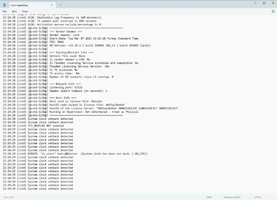Image resolution: width=277 pixels, height=200 pixels.
Task: Click the 'Activation borrow reclaim percentage is 0.' line
Action: 53,24
